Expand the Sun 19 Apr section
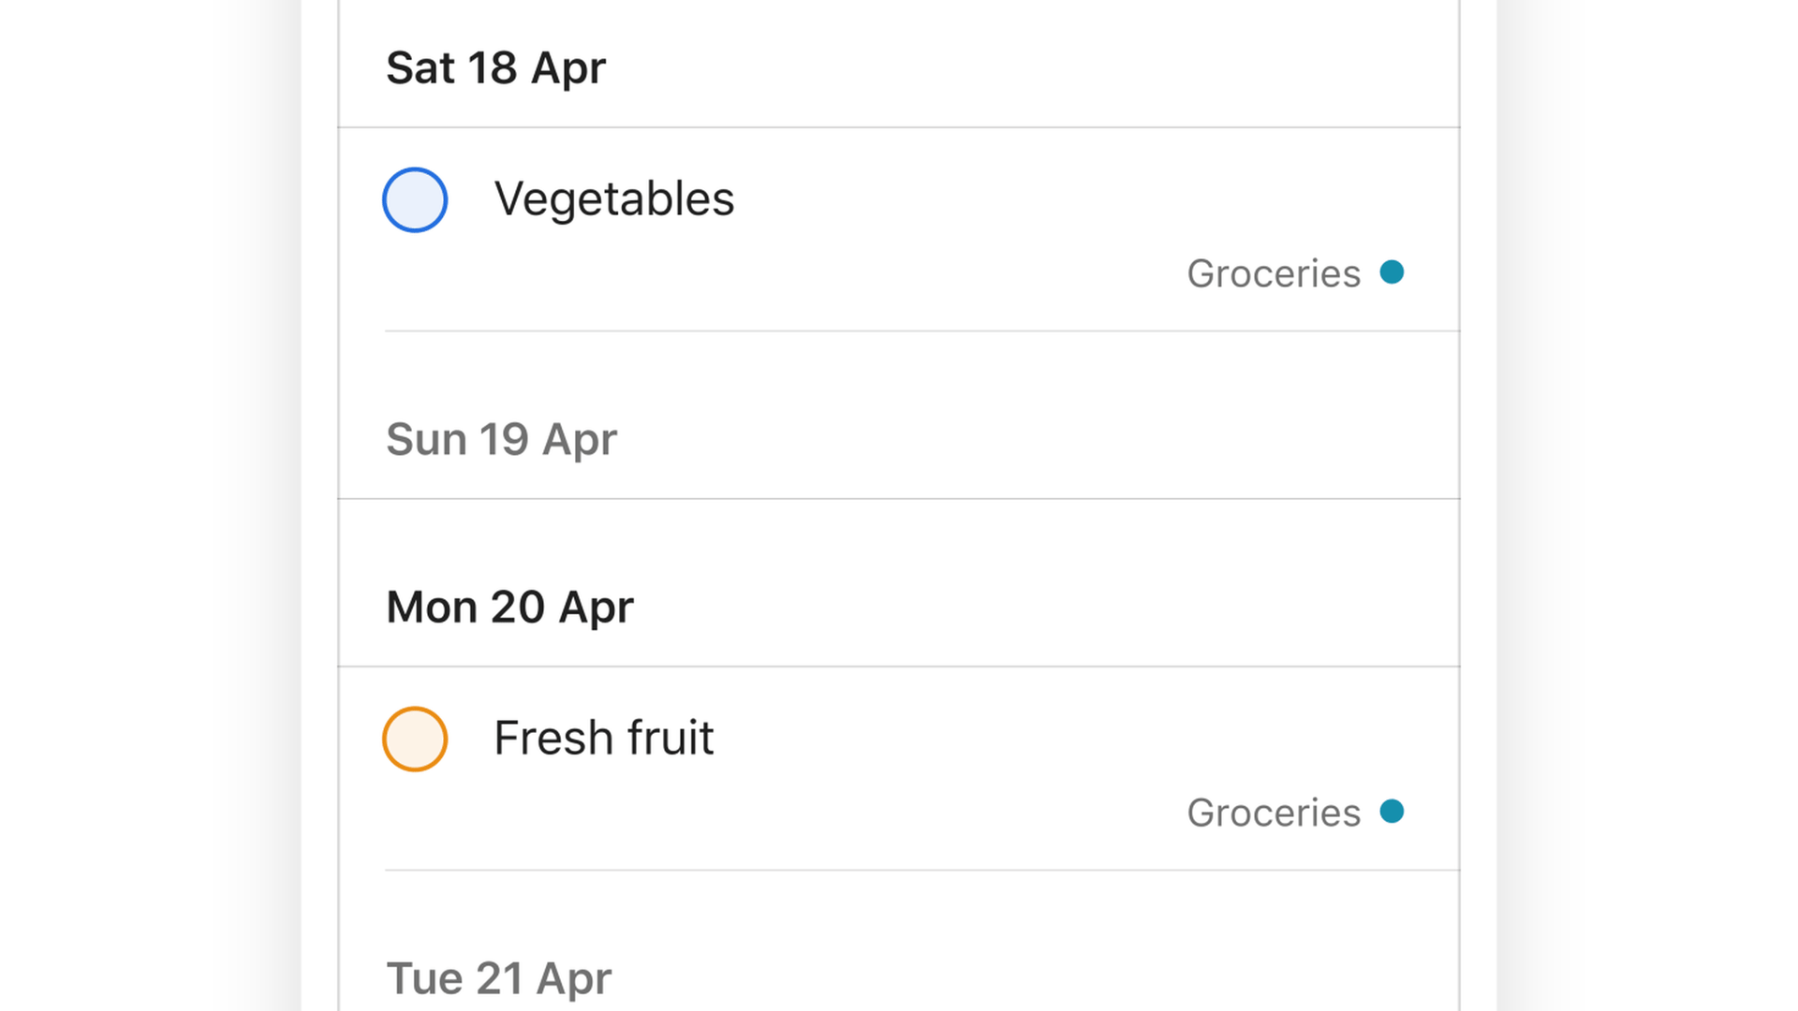1798x1011 pixels. 501,439
